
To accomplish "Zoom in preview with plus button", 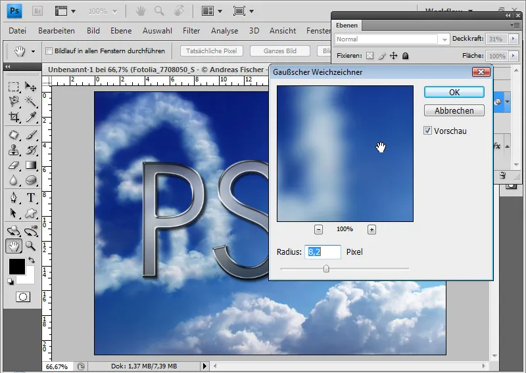I will coord(371,230).
